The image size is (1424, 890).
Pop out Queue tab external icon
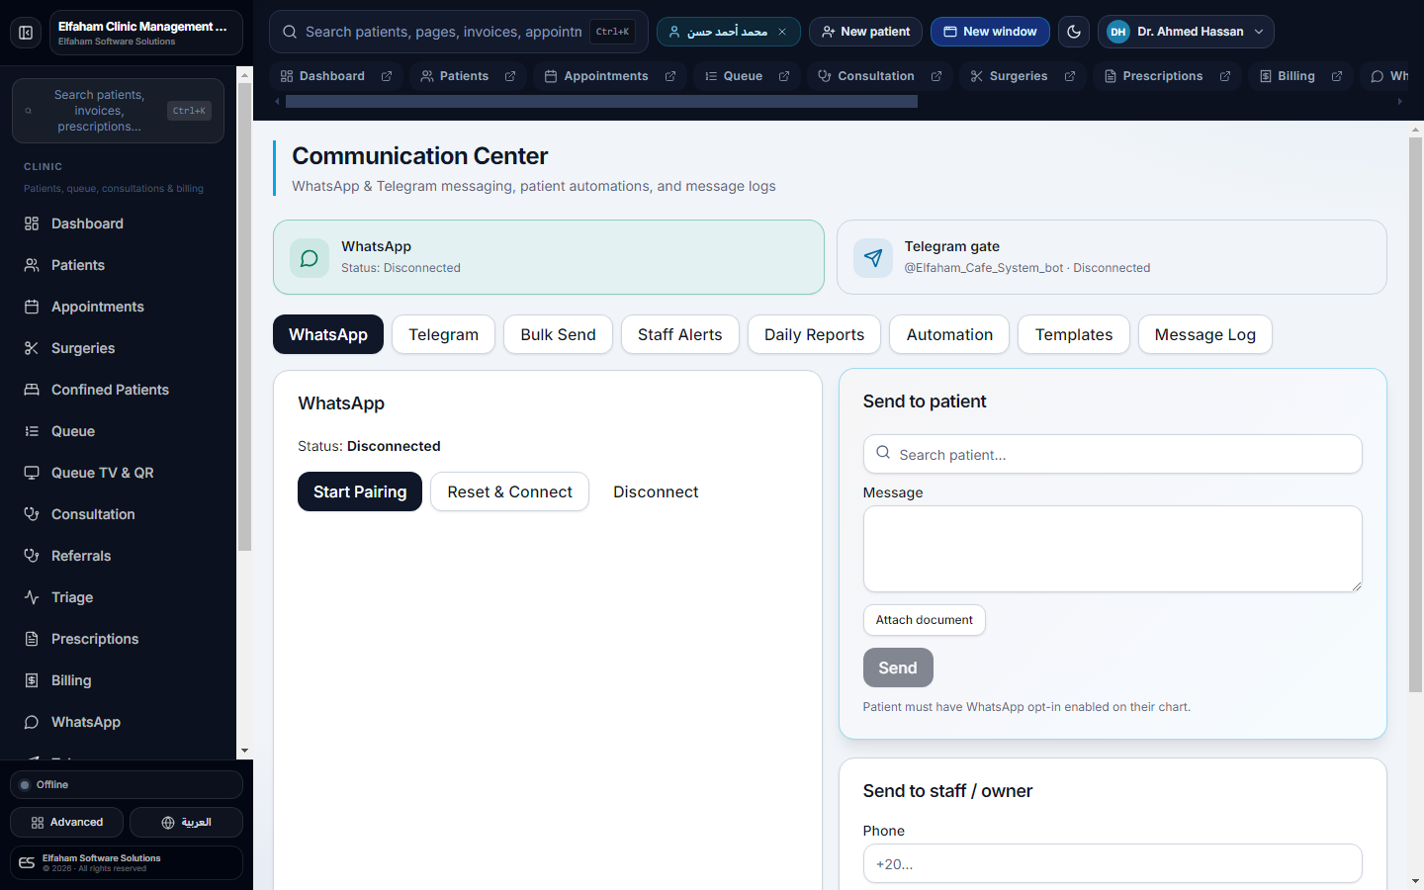click(784, 76)
